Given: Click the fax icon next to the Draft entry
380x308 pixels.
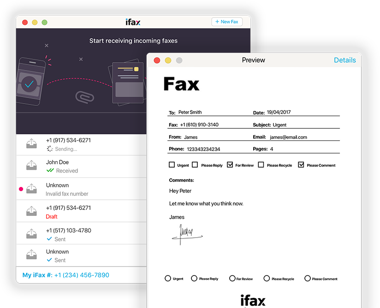Looking at the screenshot, I should (x=31, y=211).
